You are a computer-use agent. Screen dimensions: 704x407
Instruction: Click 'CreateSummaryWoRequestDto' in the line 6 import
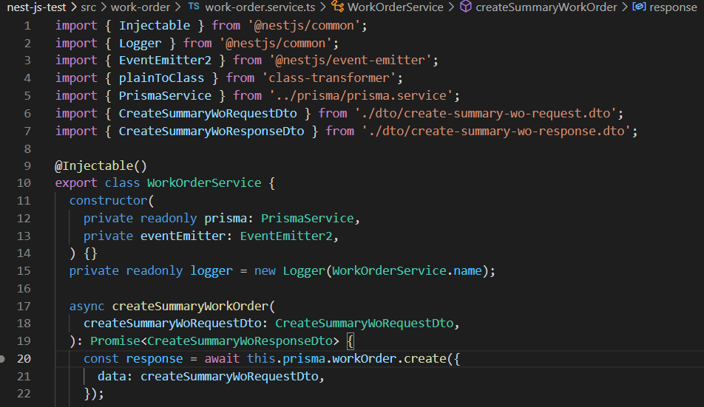208,114
